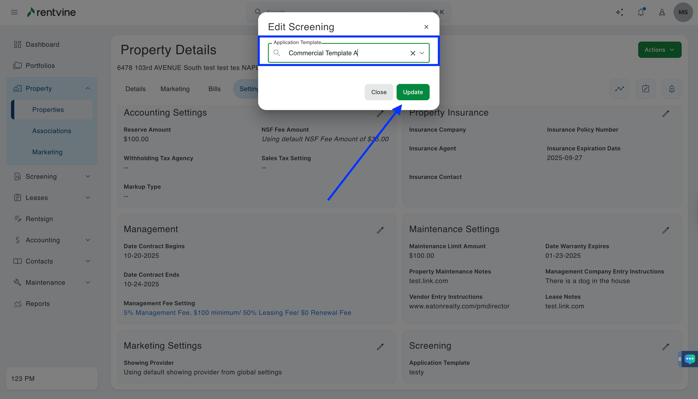Switch to the Bills tab
Screen dimensions: 698x399
click(x=214, y=89)
